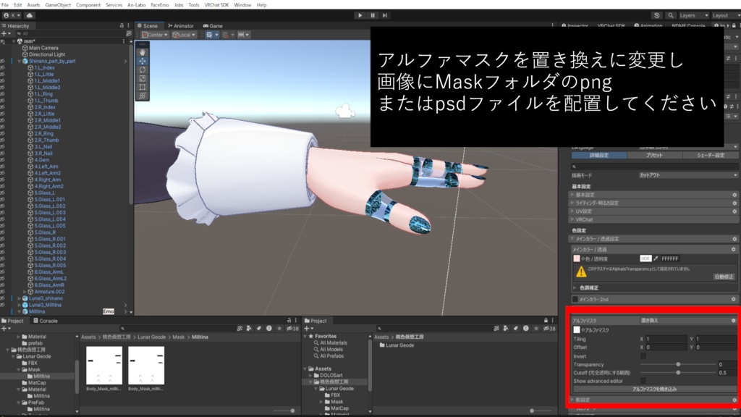Screen dimensions: 741x417
Task: Click the left Project add plus button
Action: [x=4, y=328]
